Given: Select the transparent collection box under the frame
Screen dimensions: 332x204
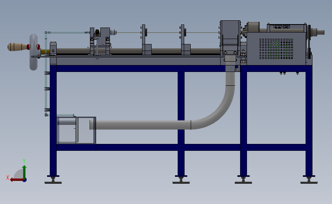Looking at the screenshot, I should tap(77, 131).
